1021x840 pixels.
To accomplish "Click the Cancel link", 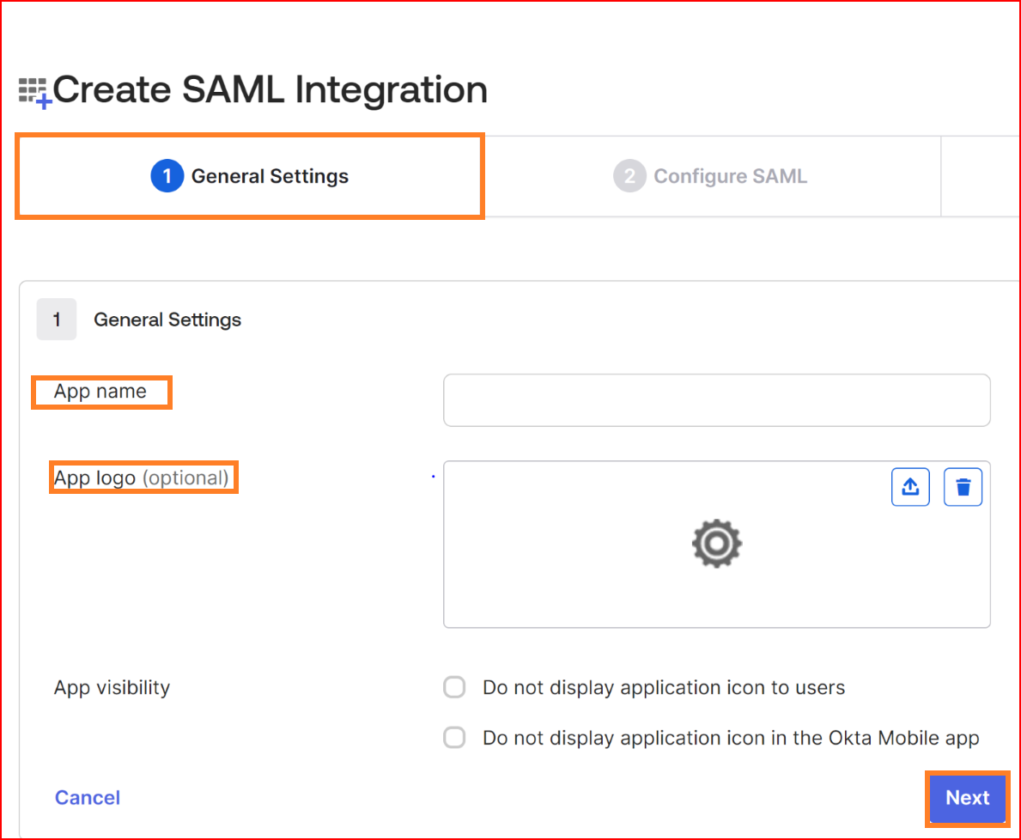I will (x=88, y=797).
